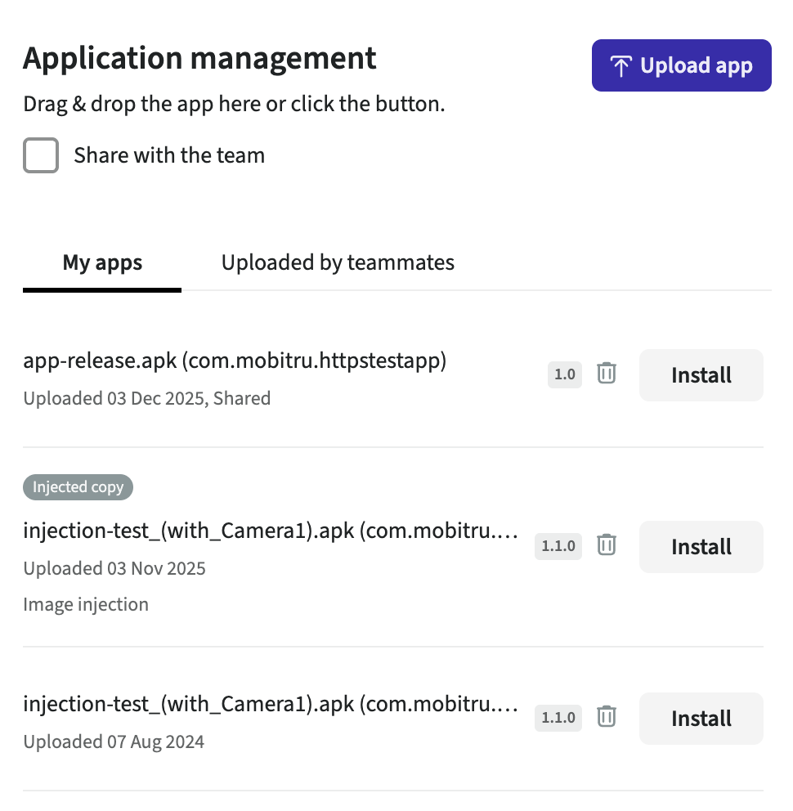Click the Image injection label
793x811 pixels.
click(86, 605)
